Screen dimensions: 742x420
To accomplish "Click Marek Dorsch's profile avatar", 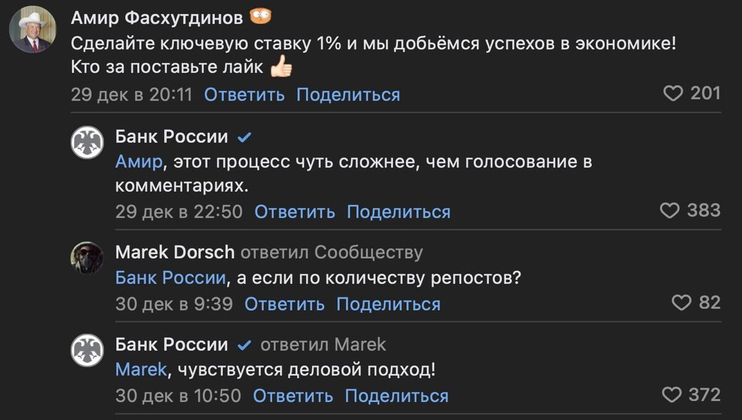I will pos(88,257).
